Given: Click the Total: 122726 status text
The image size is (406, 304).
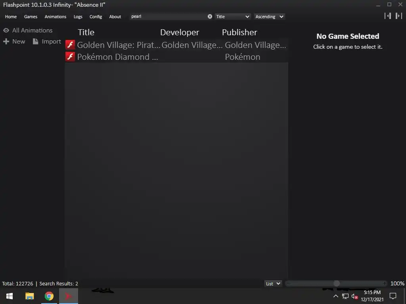Looking at the screenshot, I should (17, 283).
